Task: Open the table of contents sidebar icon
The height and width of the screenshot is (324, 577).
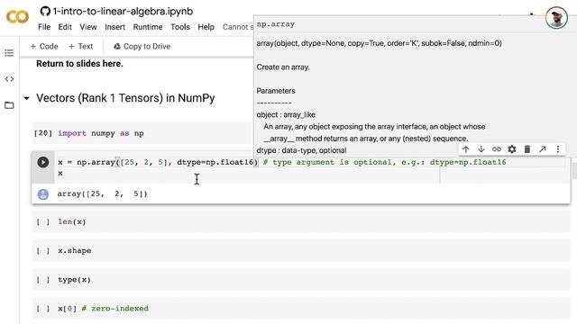Action: pyautogui.click(x=9, y=53)
